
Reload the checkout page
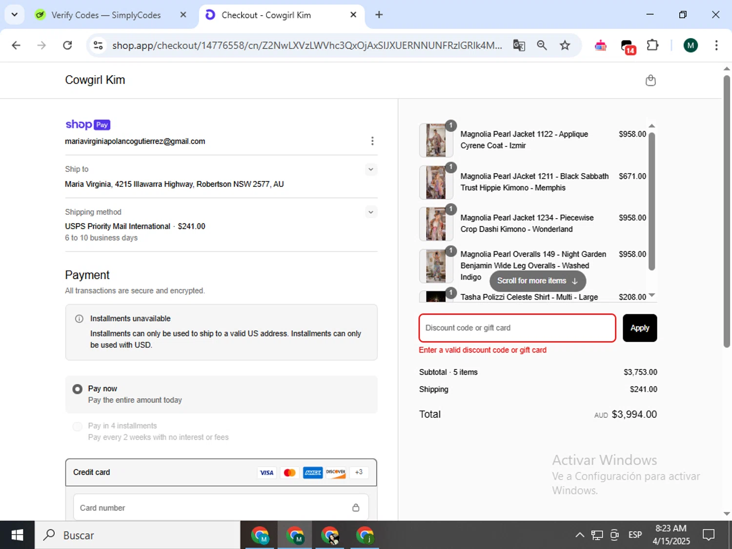point(67,45)
